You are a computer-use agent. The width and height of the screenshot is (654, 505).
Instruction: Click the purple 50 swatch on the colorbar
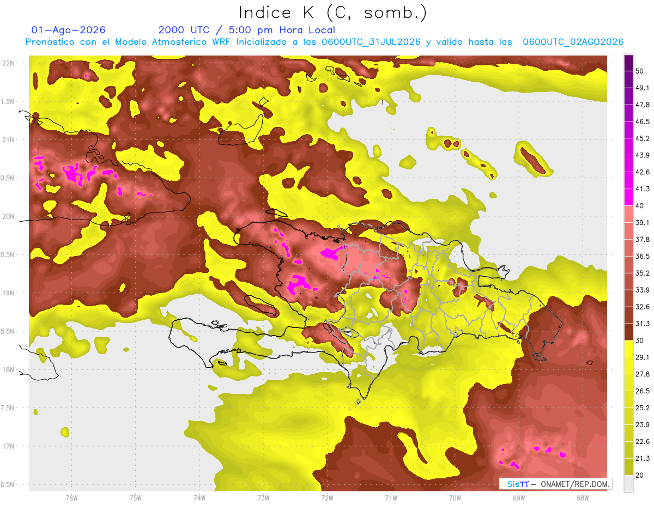628,63
